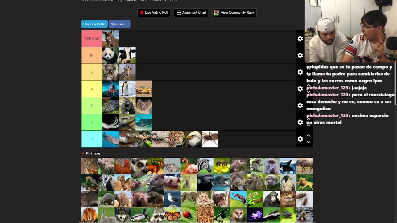Select the stingray in C row

144,122
